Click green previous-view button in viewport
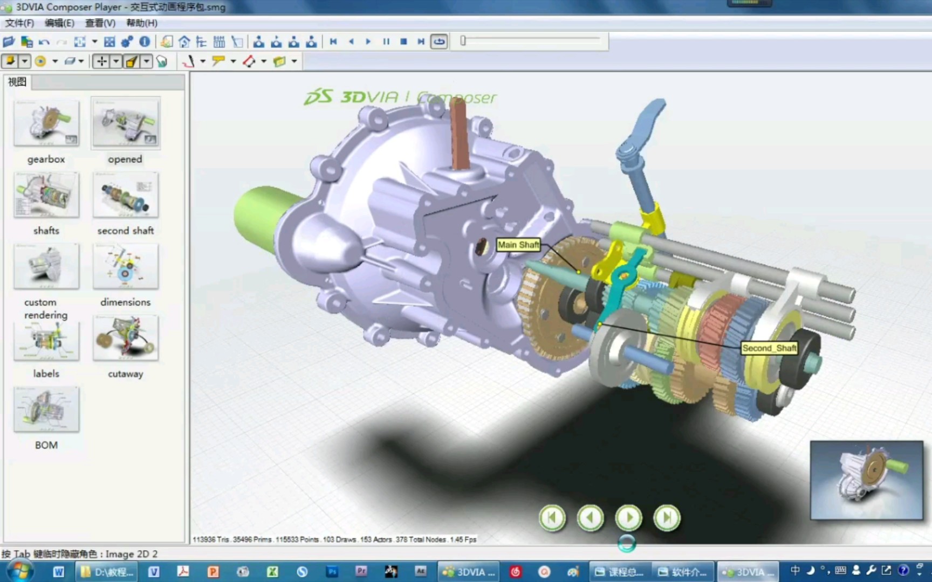This screenshot has height=582, width=932. pyautogui.click(x=591, y=518)
